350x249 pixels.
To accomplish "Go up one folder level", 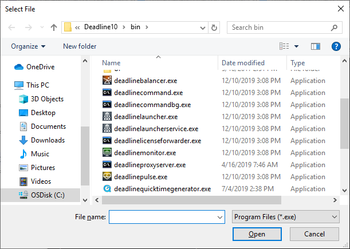I will (54, 27).
